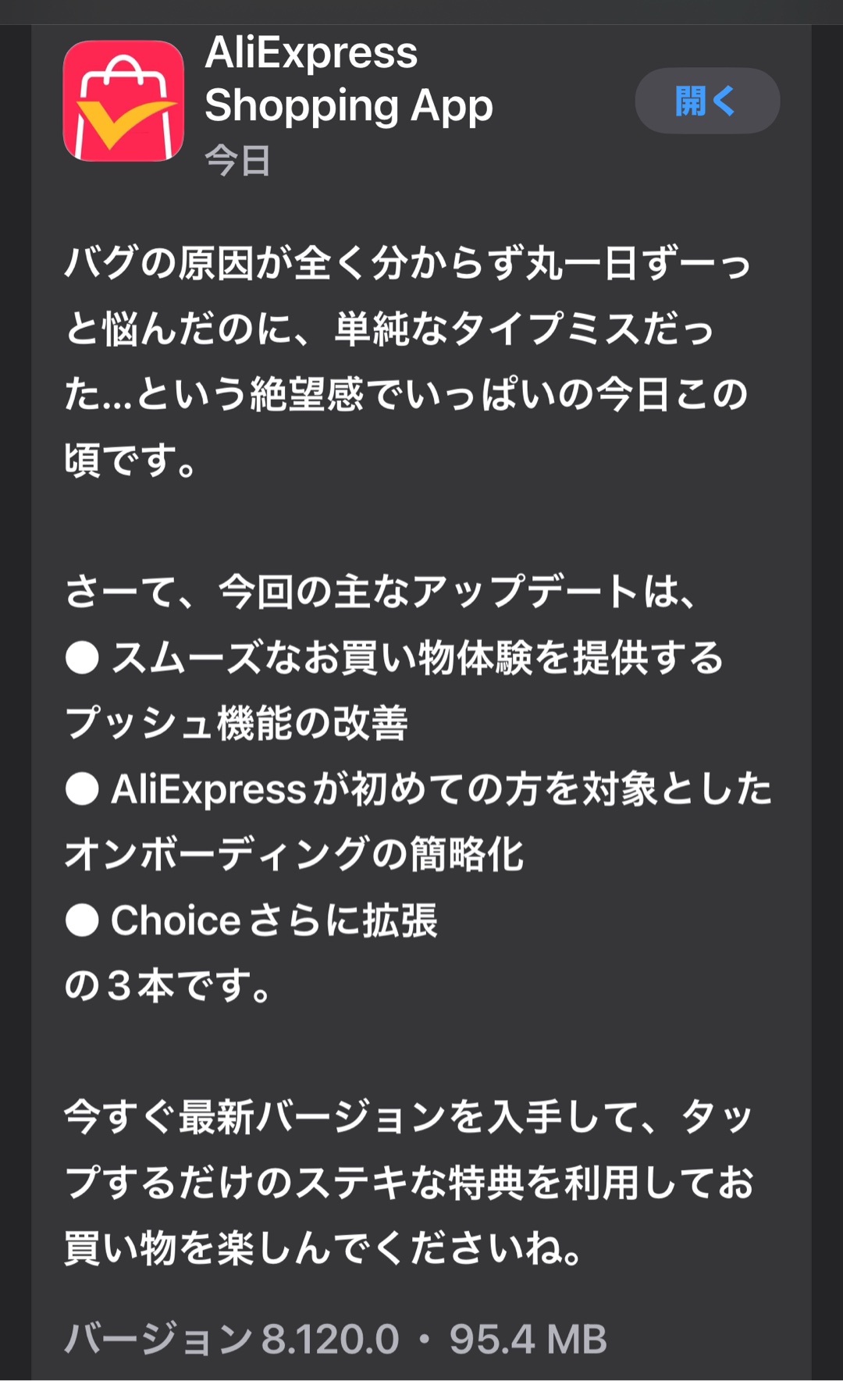Click the 95.4 MB size label
Screen dimensions: 843x1381
pos(528,1339)
